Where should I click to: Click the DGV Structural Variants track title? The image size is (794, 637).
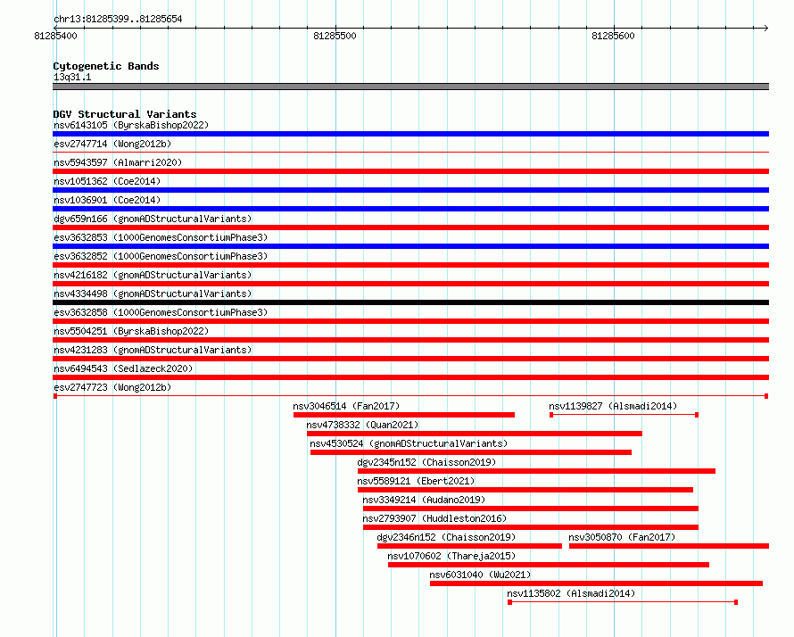coord(125,114)
